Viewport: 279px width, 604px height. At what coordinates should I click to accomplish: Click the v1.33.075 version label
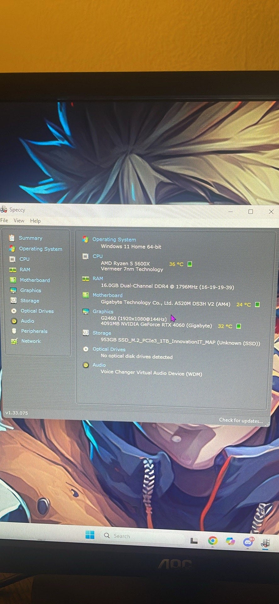coord(17,413)
